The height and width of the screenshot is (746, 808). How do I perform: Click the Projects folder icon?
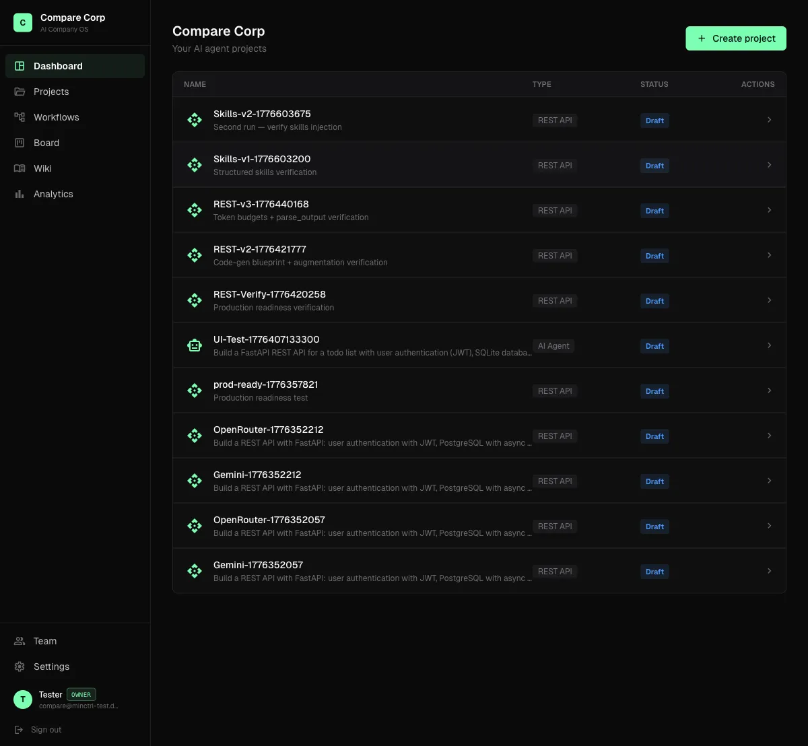(20, 92)
